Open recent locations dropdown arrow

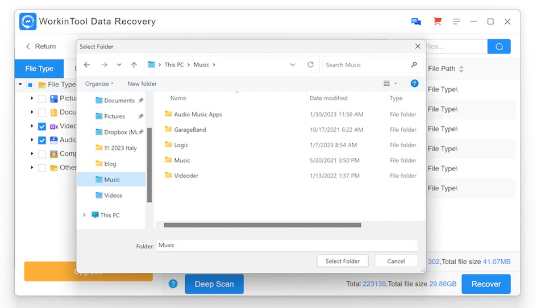(x=119, y=65)
